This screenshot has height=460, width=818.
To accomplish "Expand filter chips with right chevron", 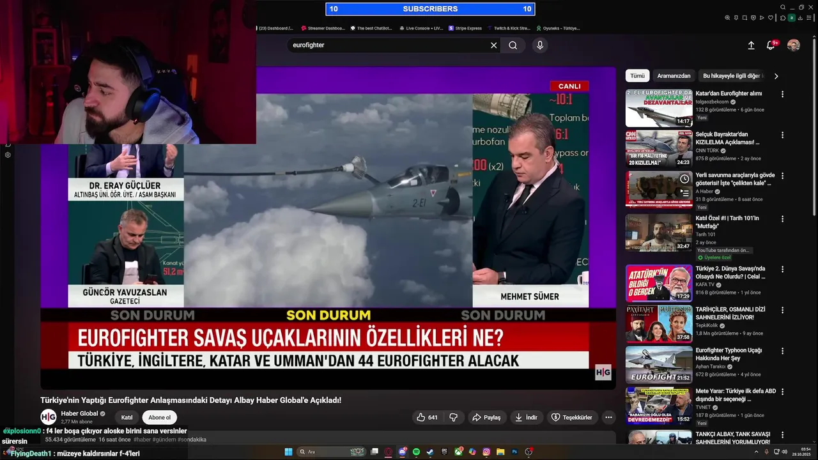I will pyautogui.click(x=776, y=75).
